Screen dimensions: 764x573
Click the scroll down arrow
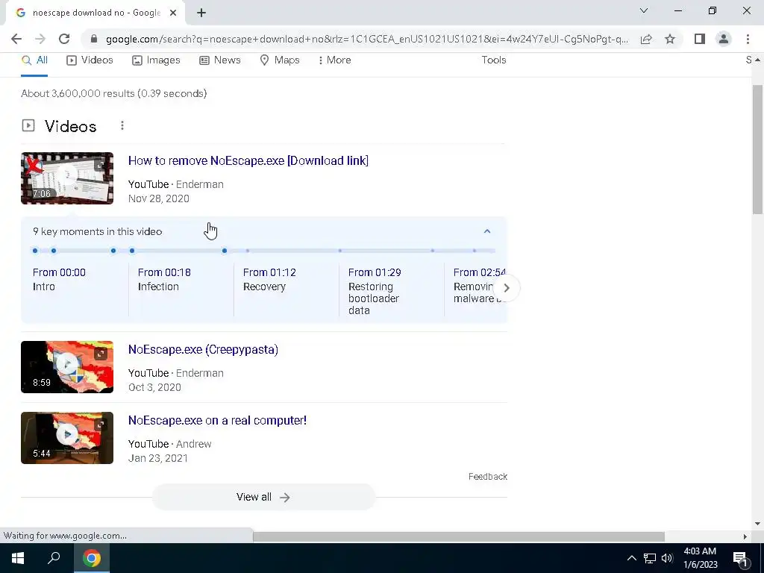pyautogui.click(x=757, y=524)
